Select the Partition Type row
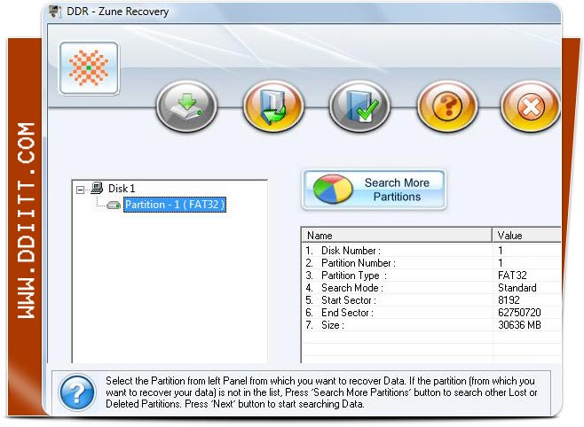Screen dimensions: 584x427 pyautogui.click(x=396, y=276)
